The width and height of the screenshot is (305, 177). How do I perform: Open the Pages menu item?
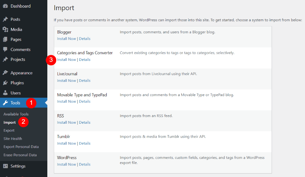(16, 39)
